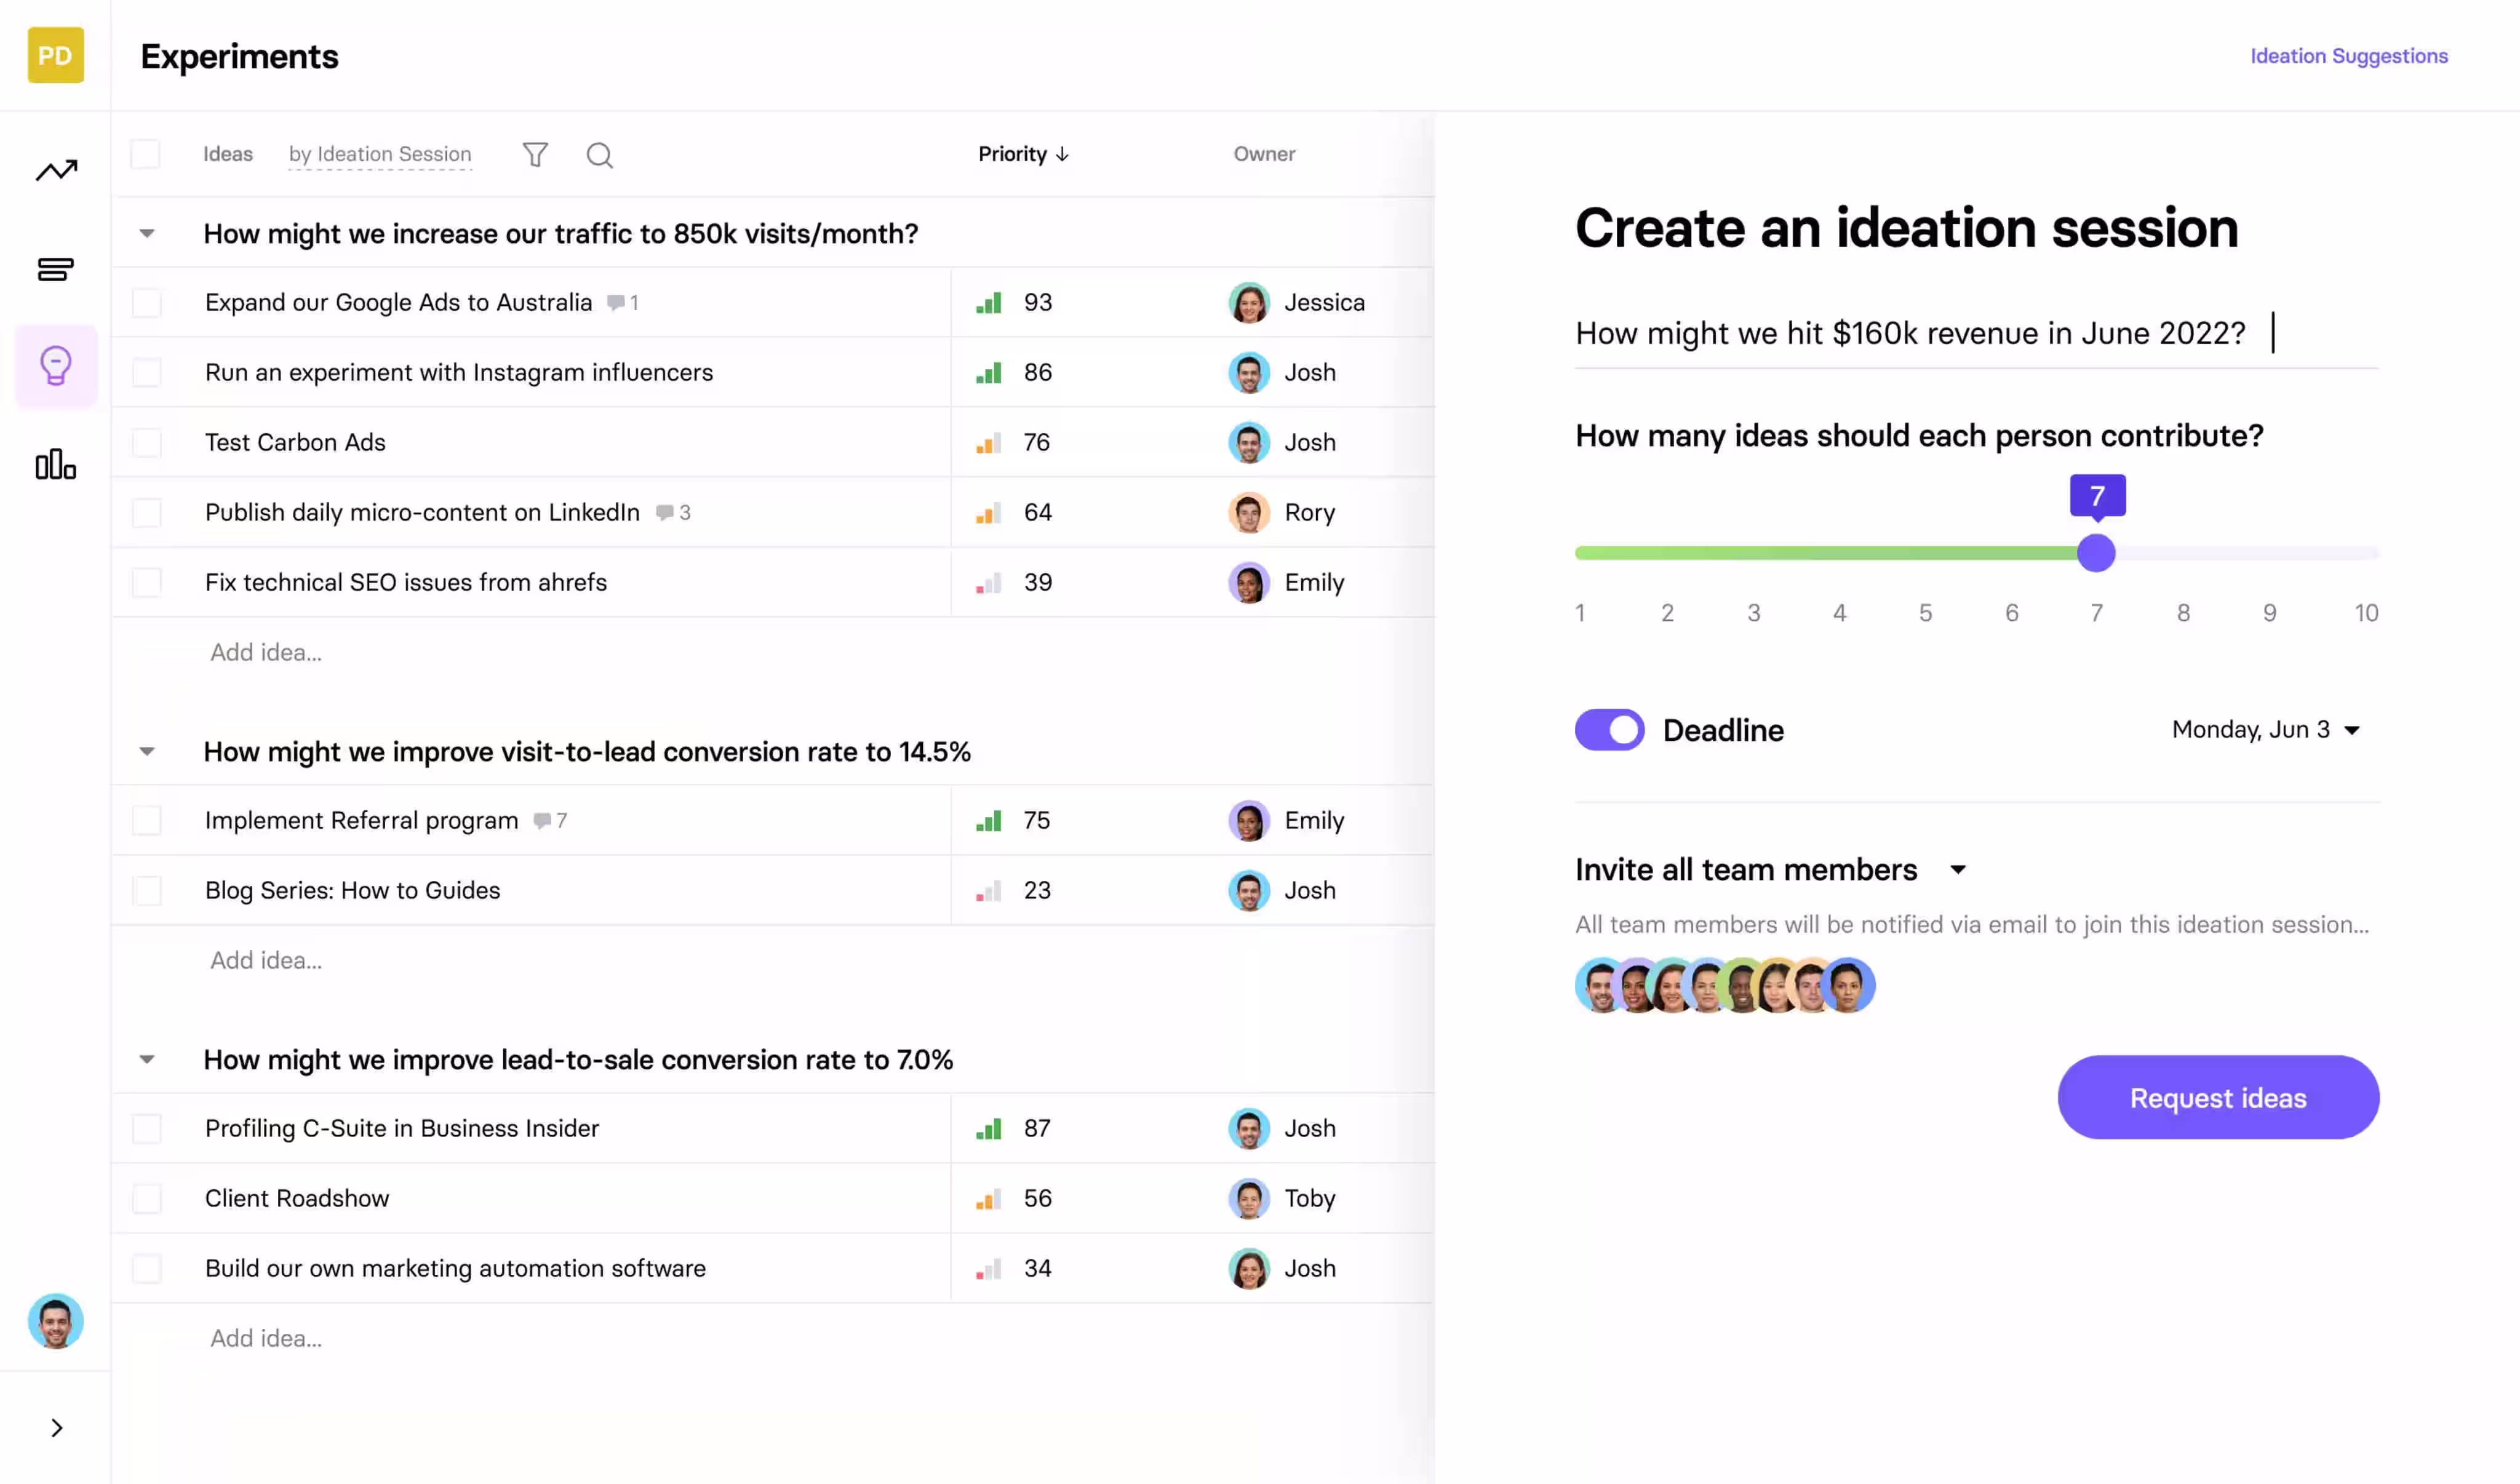Click the PD workspace logo

click(56, 56)
